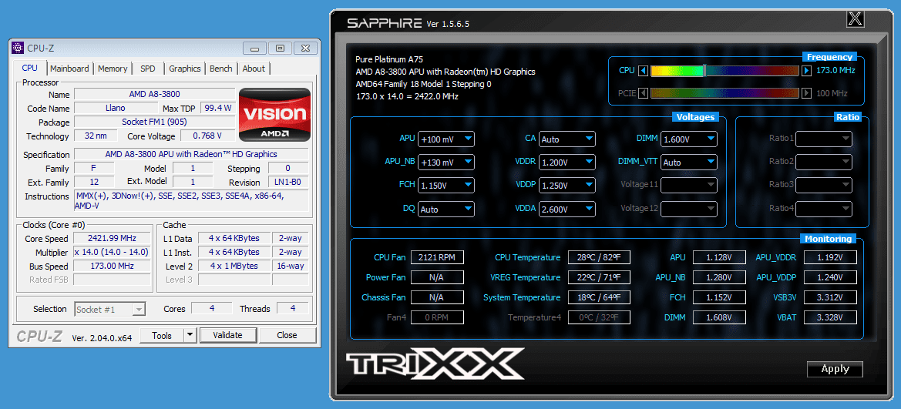
Task: Open the disabled Ratio1 dropdown
Action: (x=823, y=139)
